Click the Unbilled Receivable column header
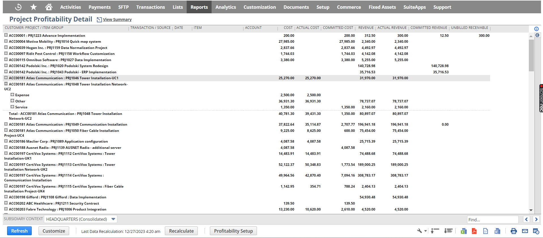 pyautogui.click(x=470, y=28)
